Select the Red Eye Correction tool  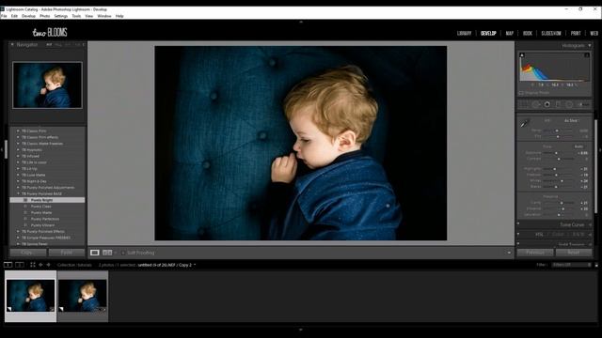[547, 104]
